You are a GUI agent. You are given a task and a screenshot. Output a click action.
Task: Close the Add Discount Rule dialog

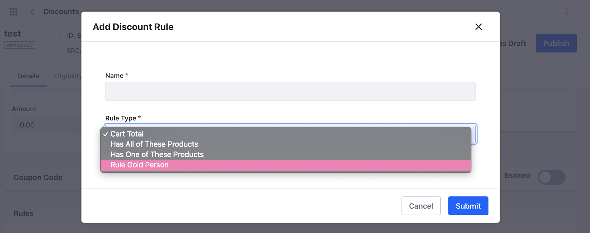tap(478, 27)
